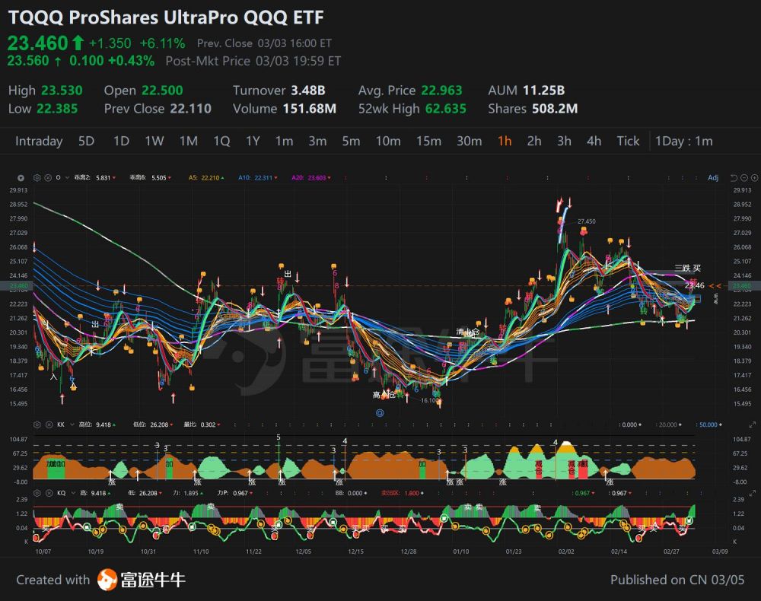Switch to the Intraday tab

pos(39,141)
